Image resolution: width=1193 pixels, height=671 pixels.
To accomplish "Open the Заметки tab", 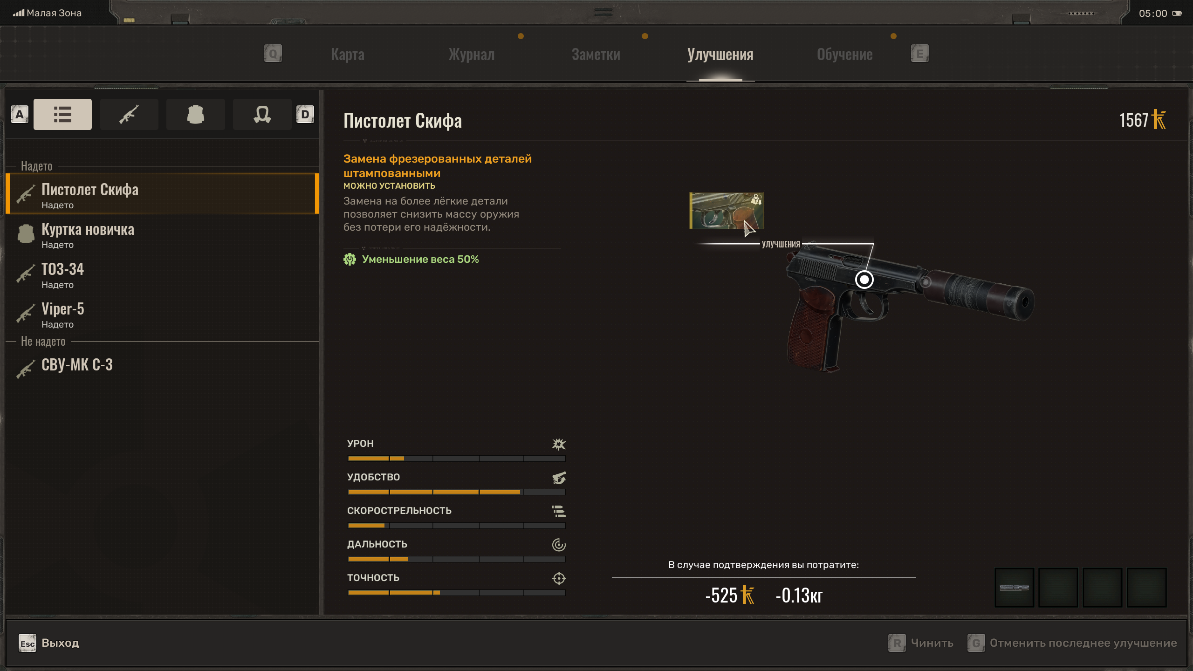I will click(x=596, y=55).
